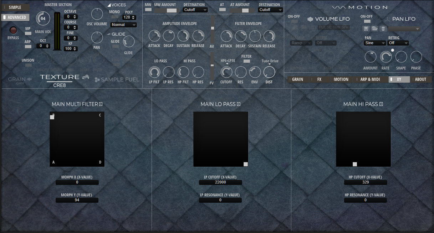
Task: Click the Octave stepper arrows
Action: tap(75, 17)
